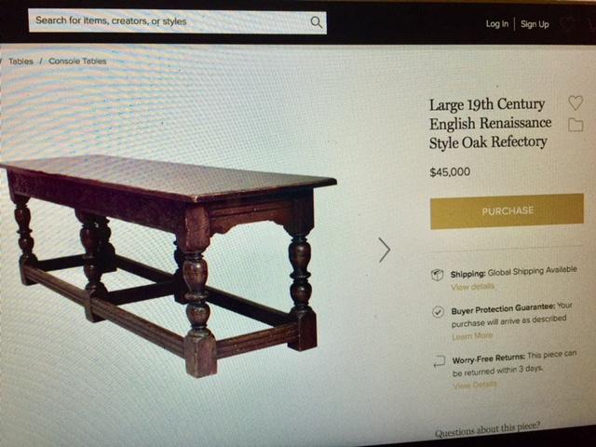Screen dimensions: 596x447
Task: Open shipping View details link
Action: point(472,286)
